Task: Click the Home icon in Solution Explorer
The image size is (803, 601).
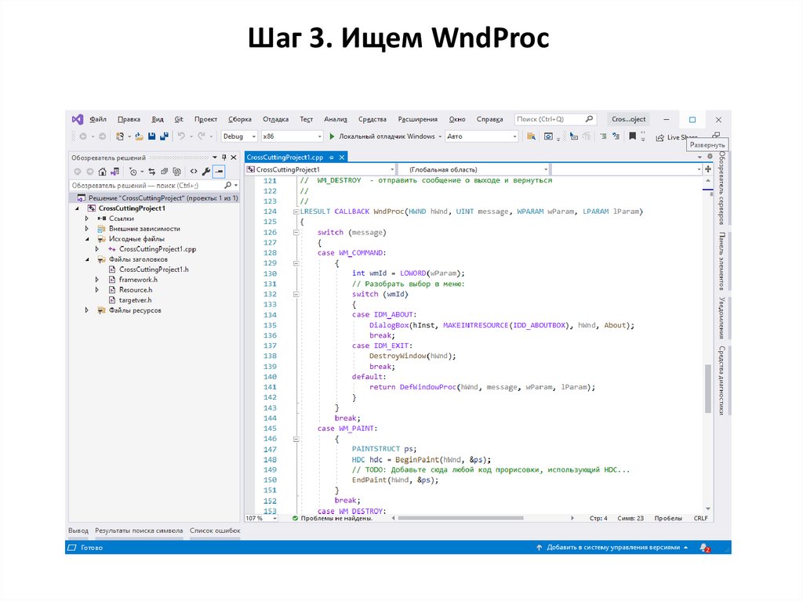Action: 103,172
